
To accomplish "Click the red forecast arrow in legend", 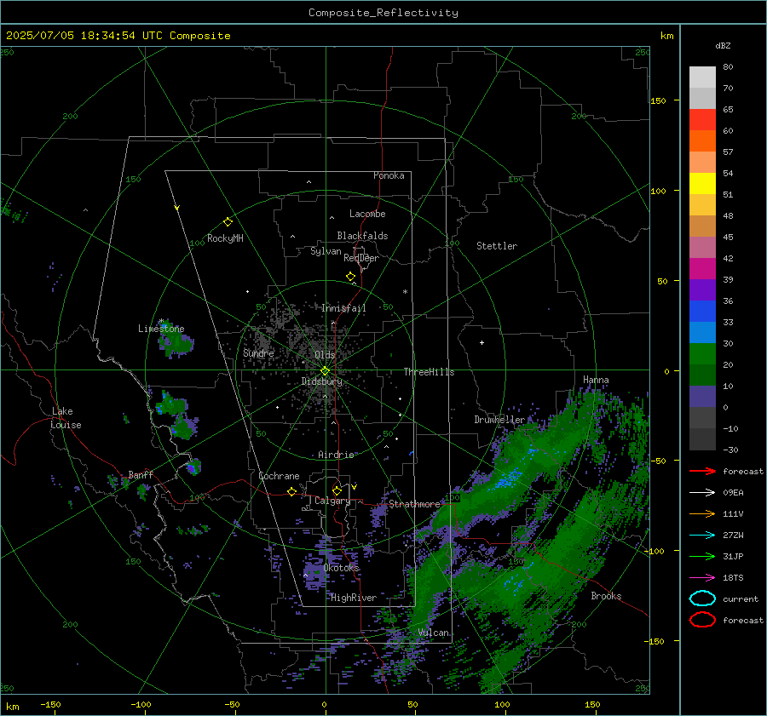I will pyautogui.click(x=702, y=471).
